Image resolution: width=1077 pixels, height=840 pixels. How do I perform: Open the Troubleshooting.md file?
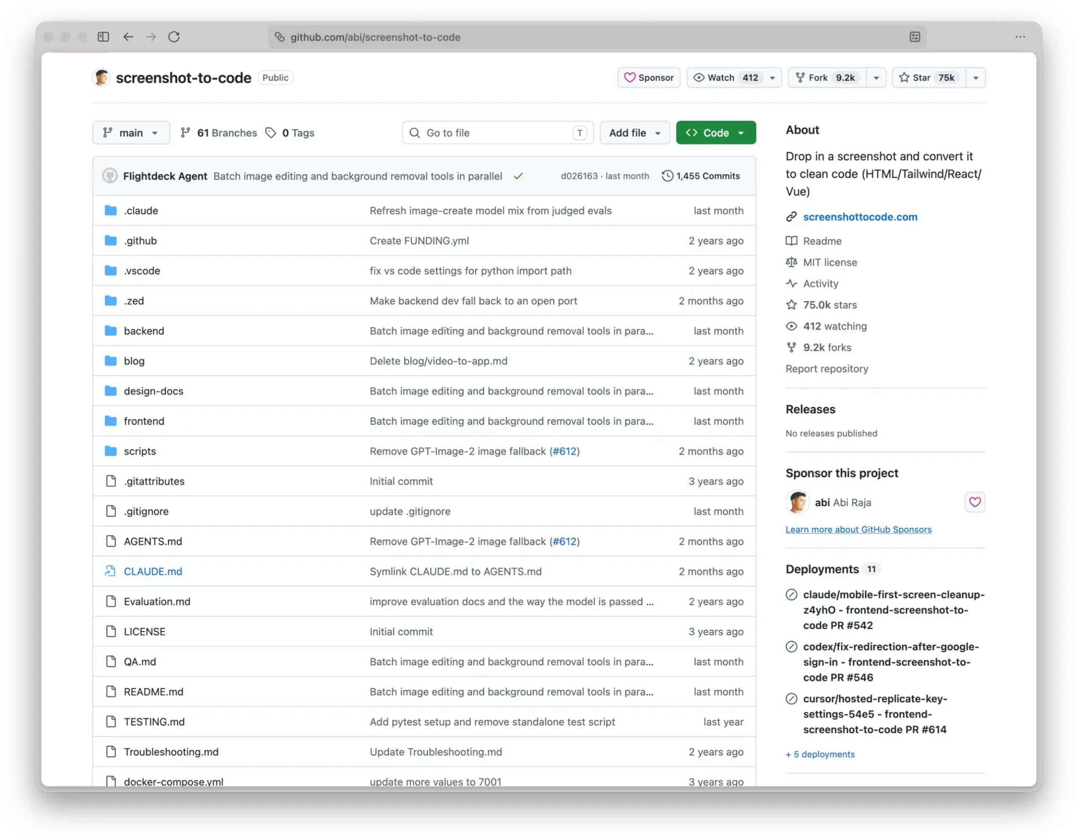pos(171,751)
